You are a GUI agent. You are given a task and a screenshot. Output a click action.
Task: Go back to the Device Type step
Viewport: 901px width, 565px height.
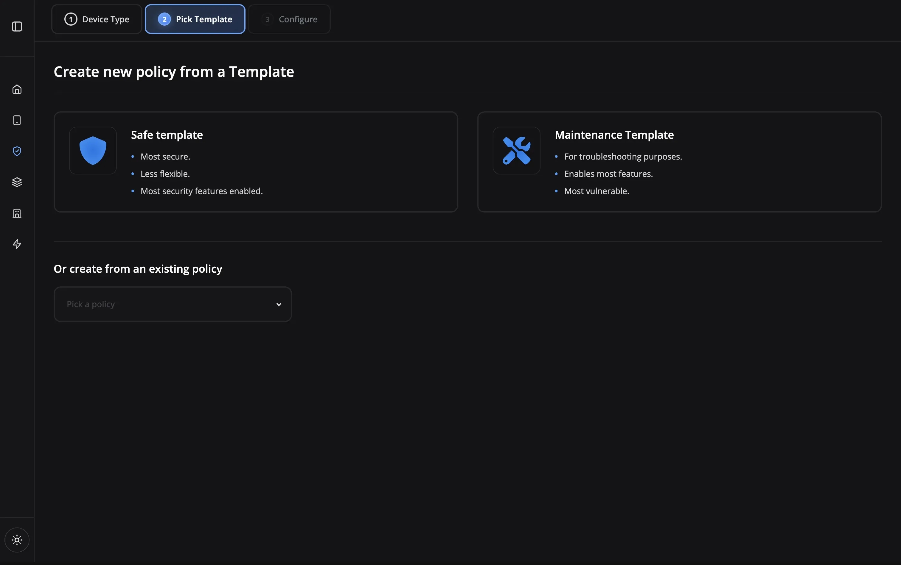[x=96, y=19]
